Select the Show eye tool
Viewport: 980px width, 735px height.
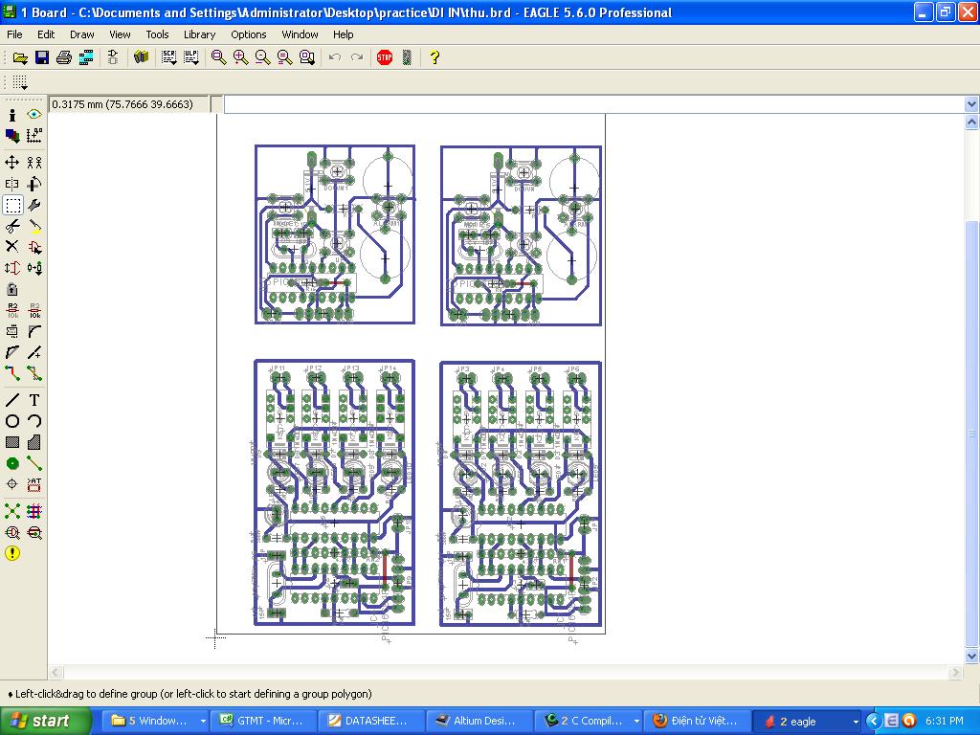click(34, 115)
